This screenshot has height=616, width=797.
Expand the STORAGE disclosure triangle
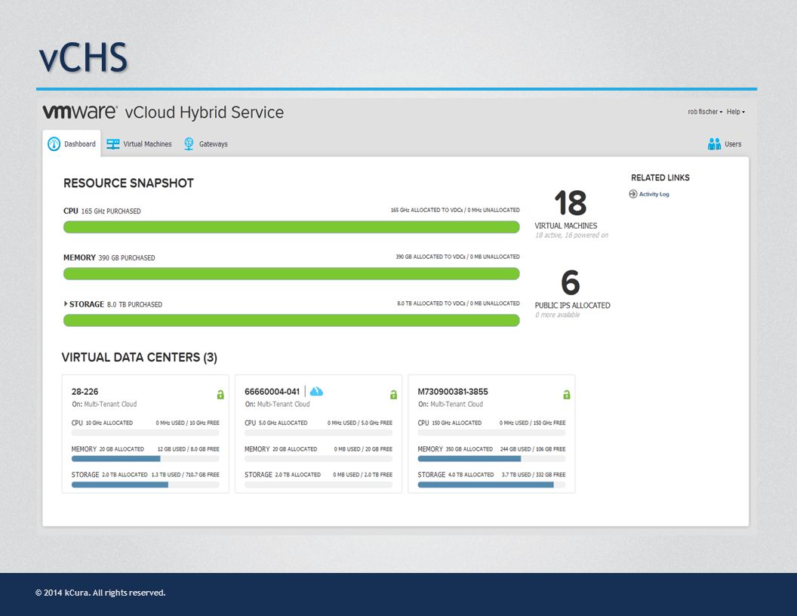point(66,303)
